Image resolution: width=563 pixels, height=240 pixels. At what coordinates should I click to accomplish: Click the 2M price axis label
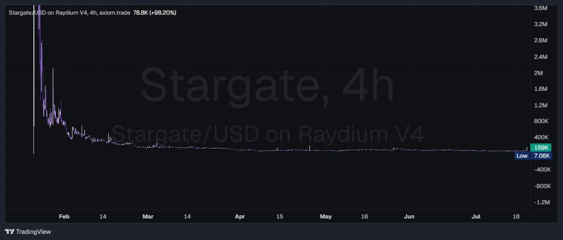539,73
